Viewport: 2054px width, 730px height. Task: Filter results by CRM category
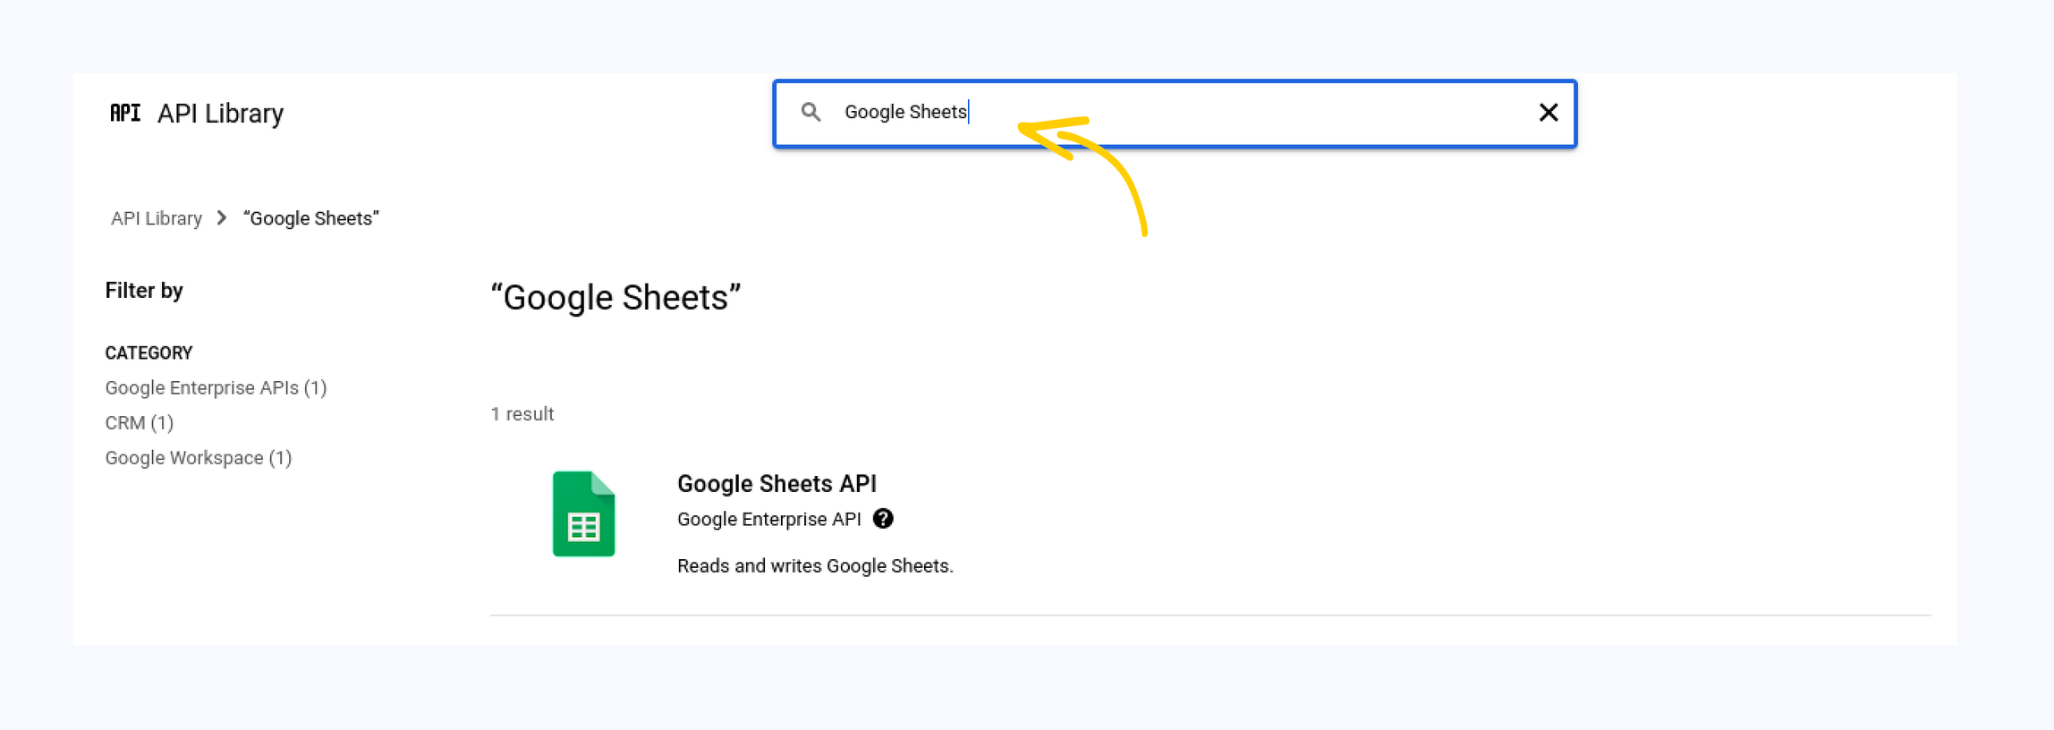coord(140,422)
